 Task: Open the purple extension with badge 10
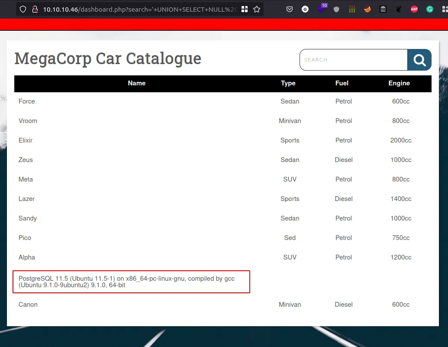(321, 9)
